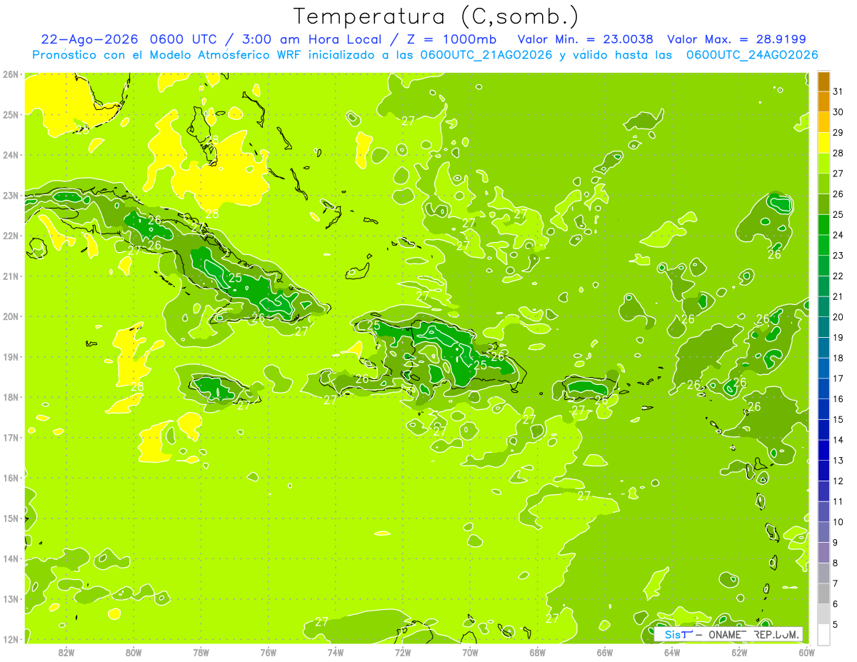The width and height of the screenshot is (857, 662).
Task: Pick the purple legend swatch between 9 and 10
Action: click(824, 532)
